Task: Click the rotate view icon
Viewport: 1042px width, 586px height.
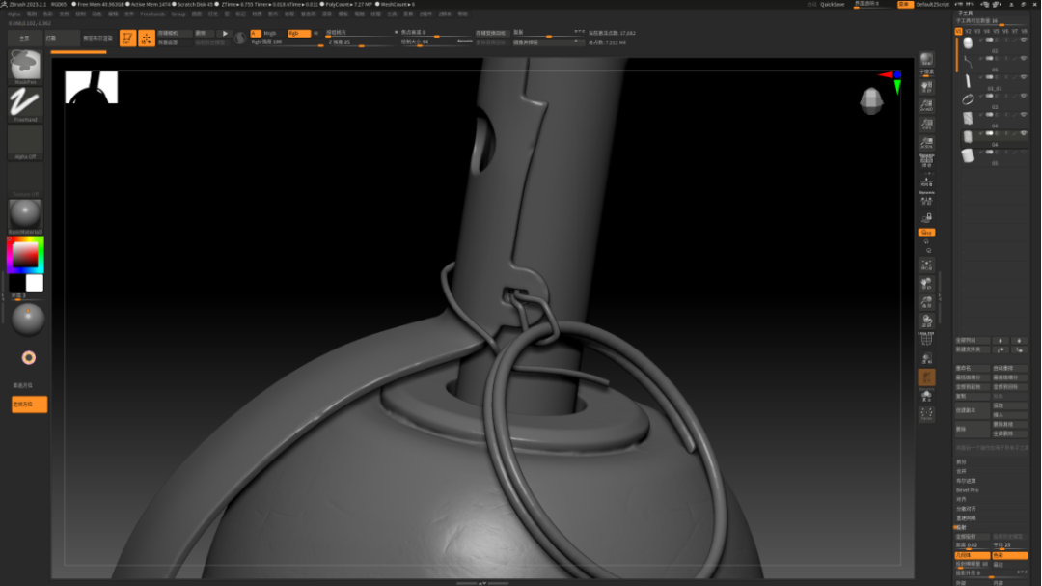Action: coord(926,321)
